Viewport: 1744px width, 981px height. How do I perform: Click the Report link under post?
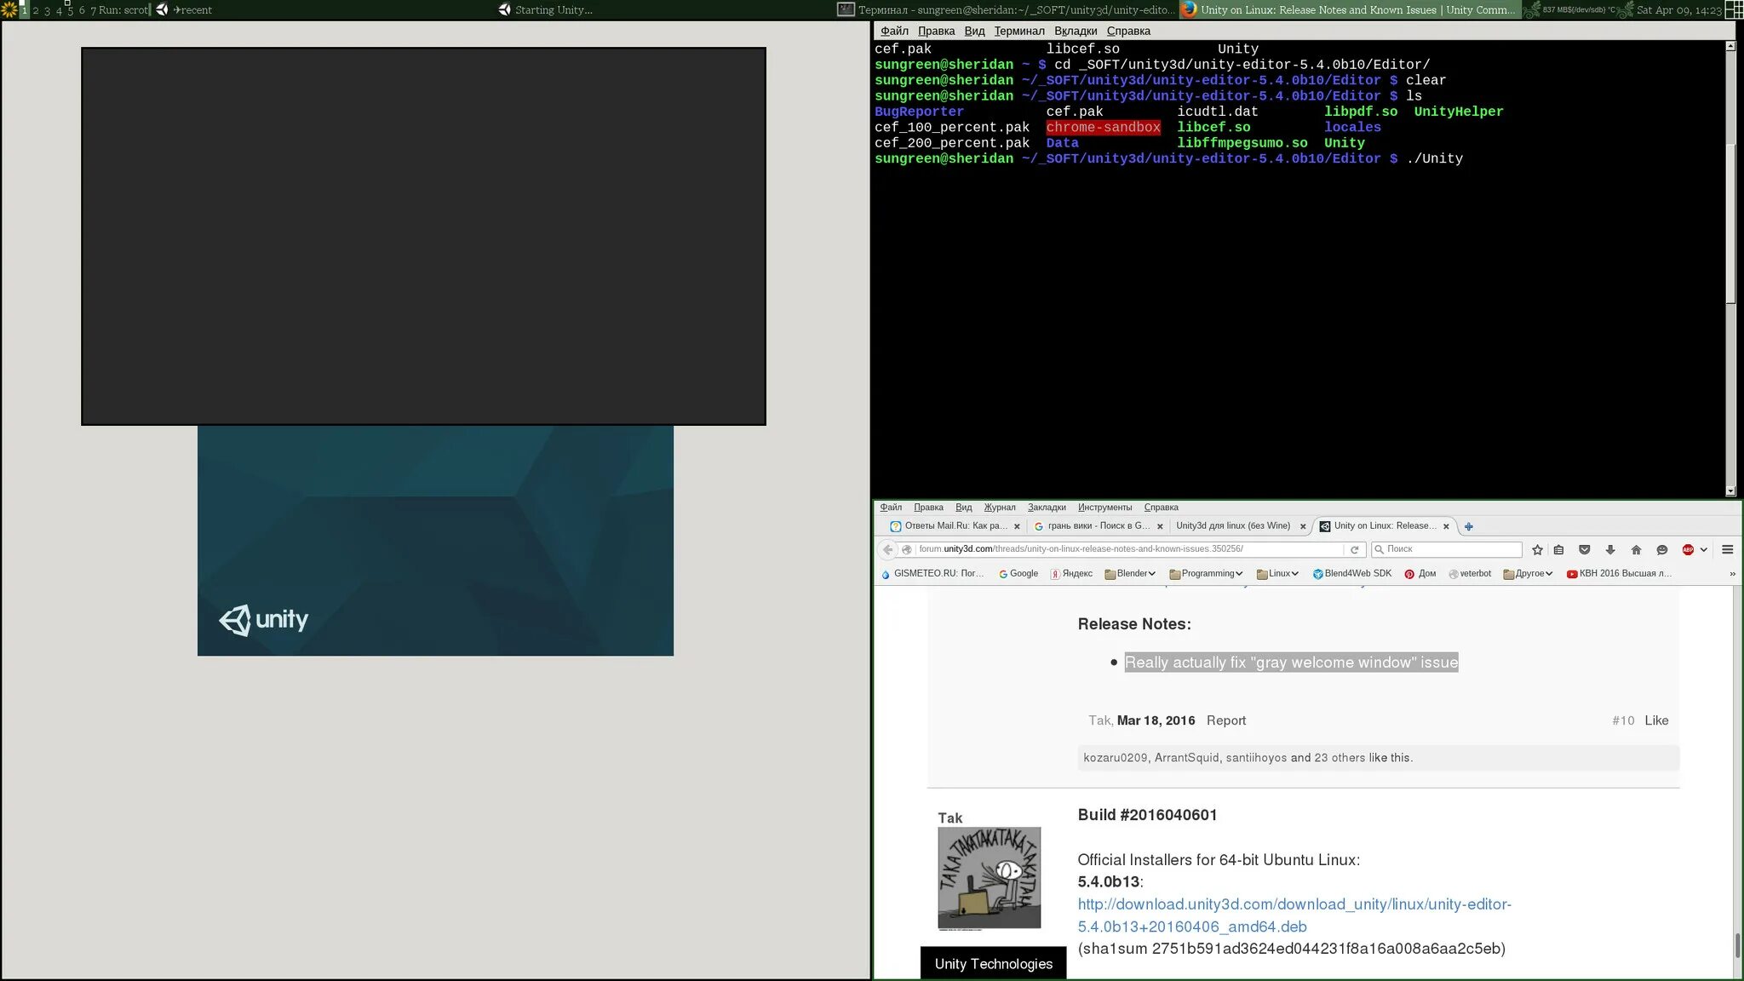1225,720
